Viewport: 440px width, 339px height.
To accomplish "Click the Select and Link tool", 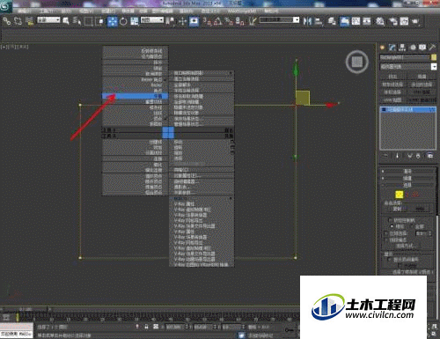I will tap(7, 21).
